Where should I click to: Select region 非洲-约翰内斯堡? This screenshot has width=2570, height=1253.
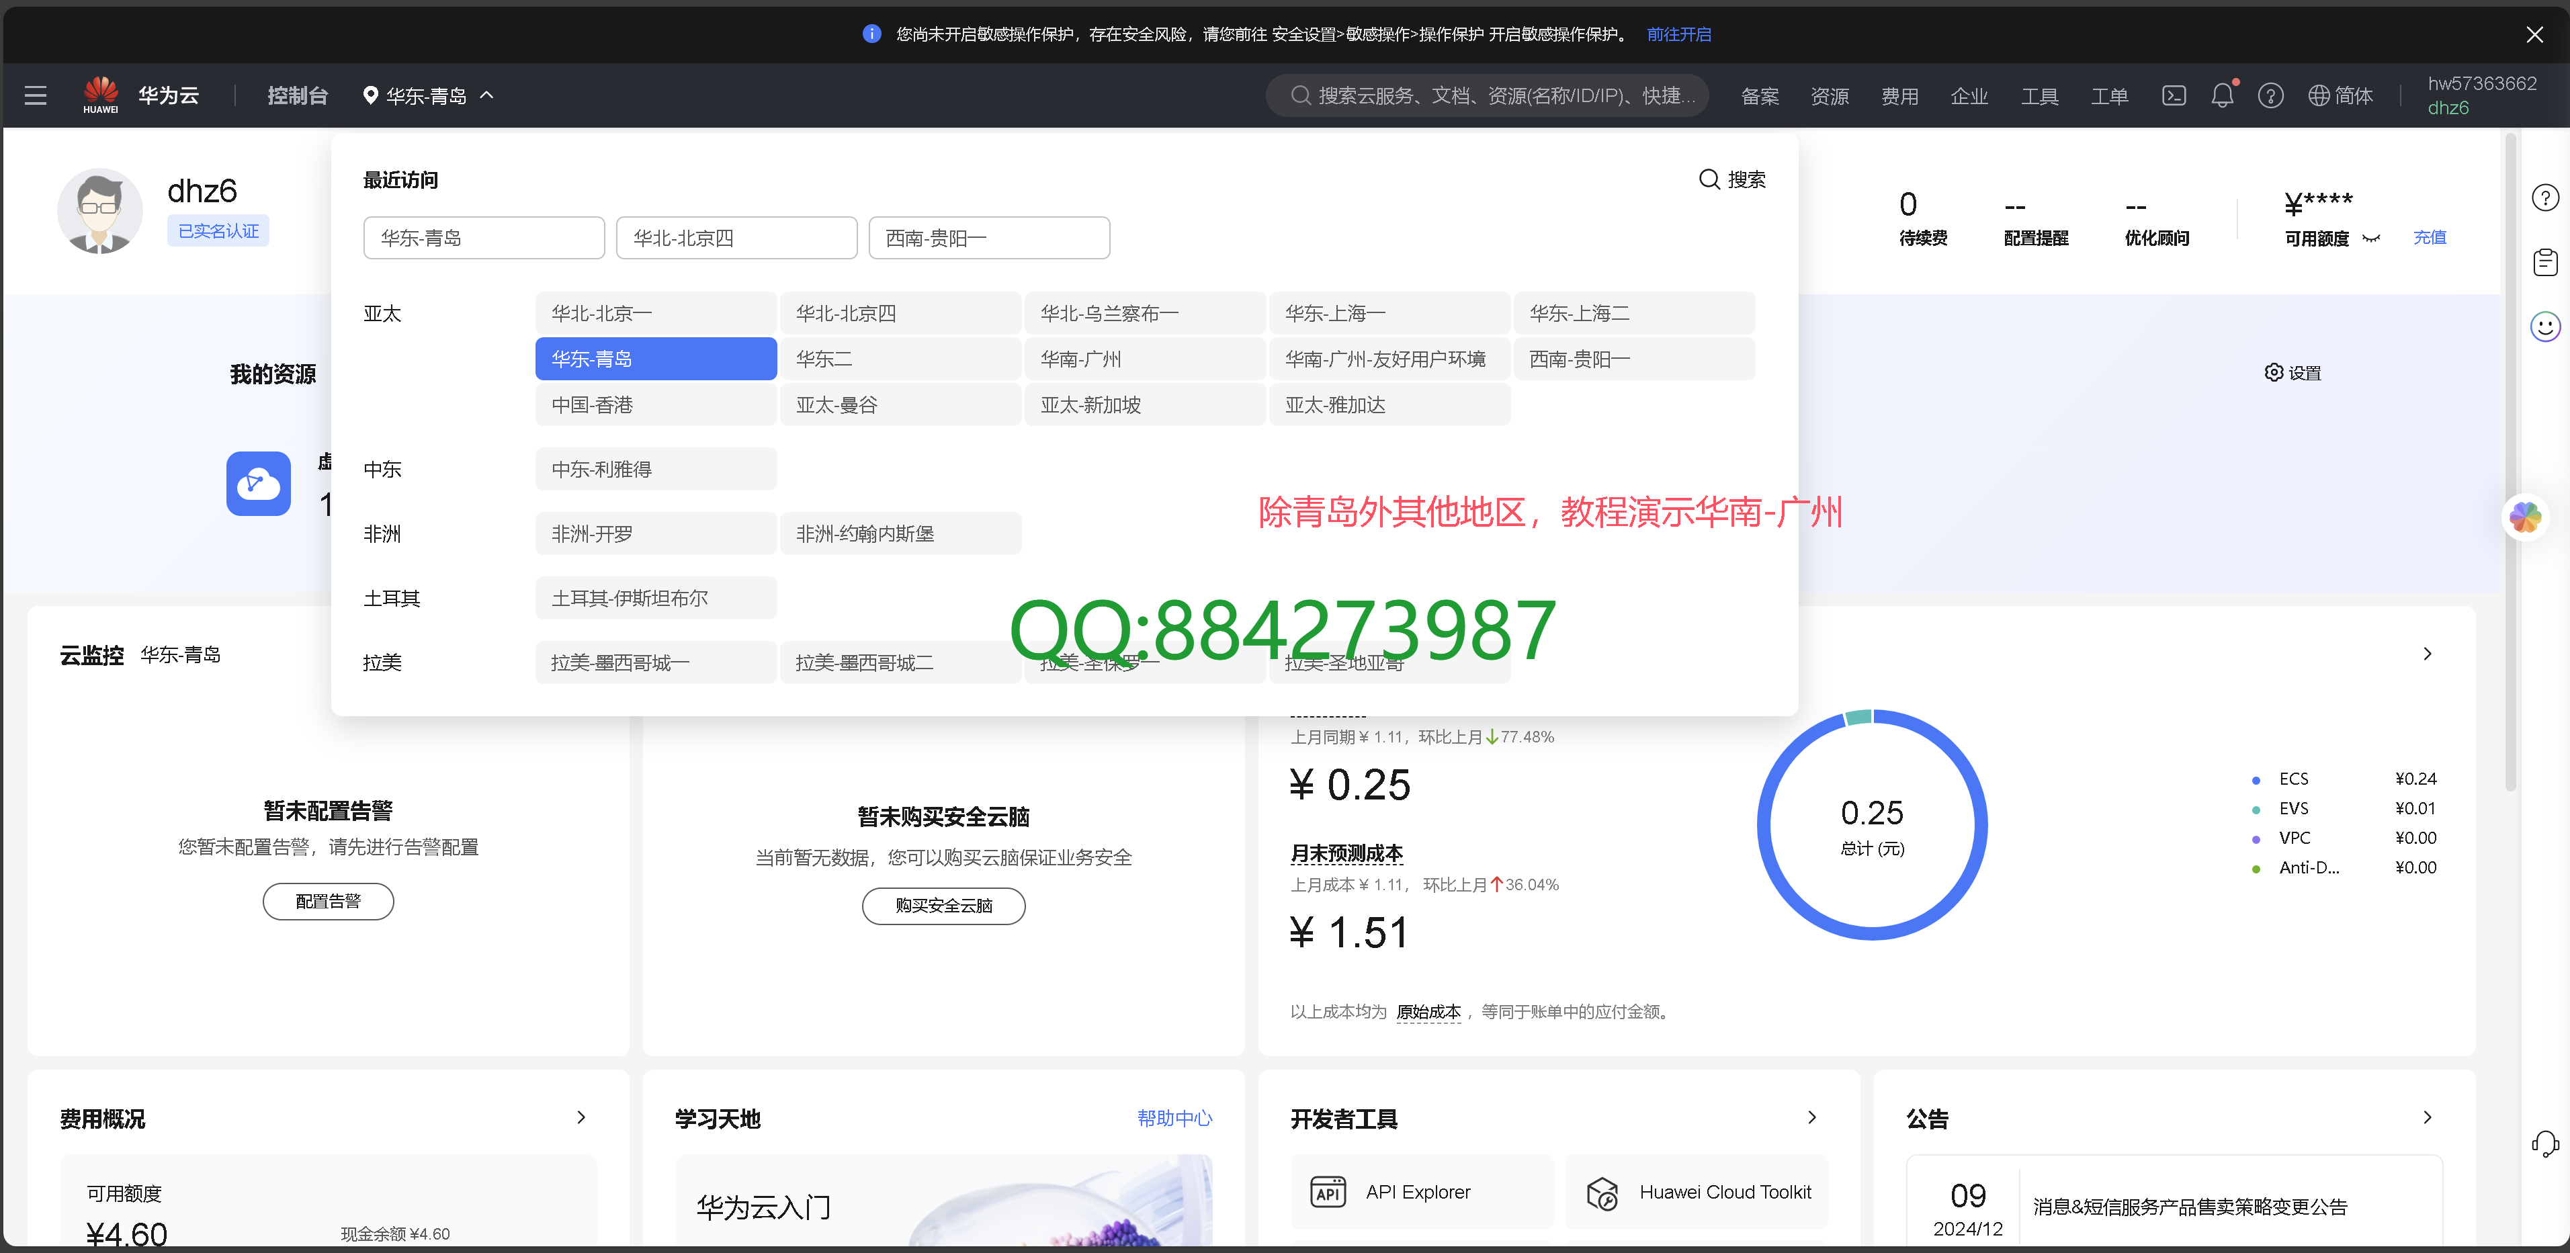tap(900, 533)
